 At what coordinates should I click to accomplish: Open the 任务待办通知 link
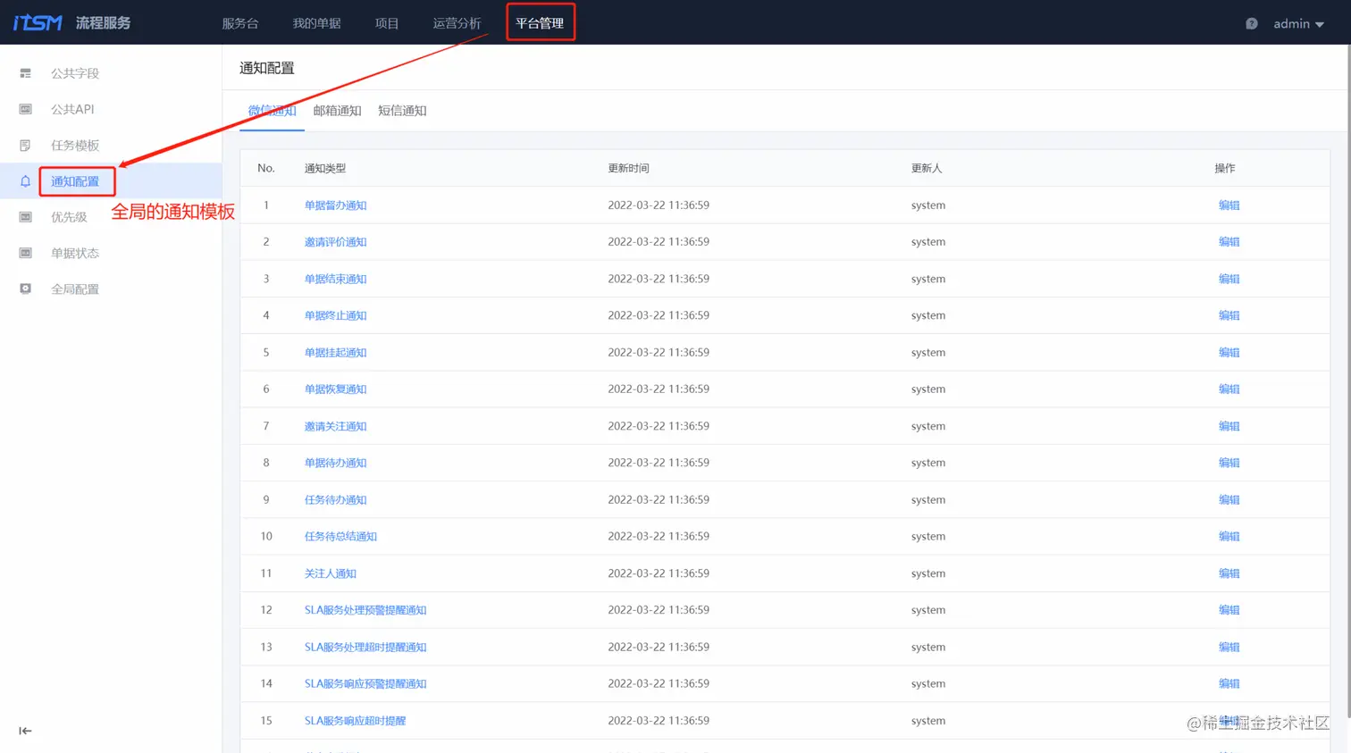coord(335,499)
